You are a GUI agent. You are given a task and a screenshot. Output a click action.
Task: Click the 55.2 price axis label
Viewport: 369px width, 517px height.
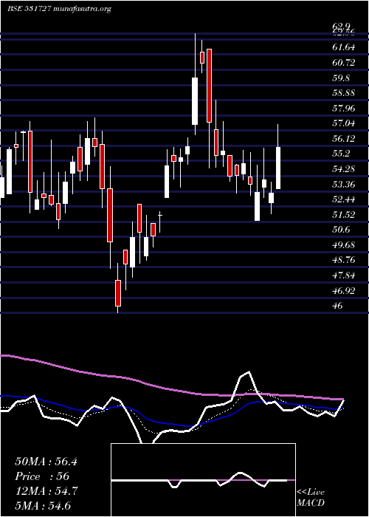(341, 154)
